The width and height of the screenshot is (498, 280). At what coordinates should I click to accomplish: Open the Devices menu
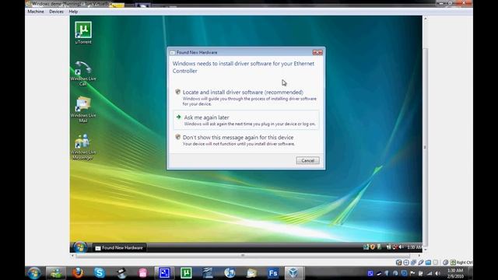[56, 12]
